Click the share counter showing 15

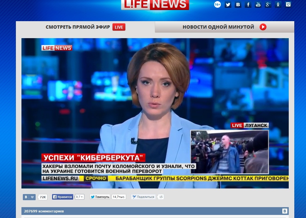click(x=161, y=197)
